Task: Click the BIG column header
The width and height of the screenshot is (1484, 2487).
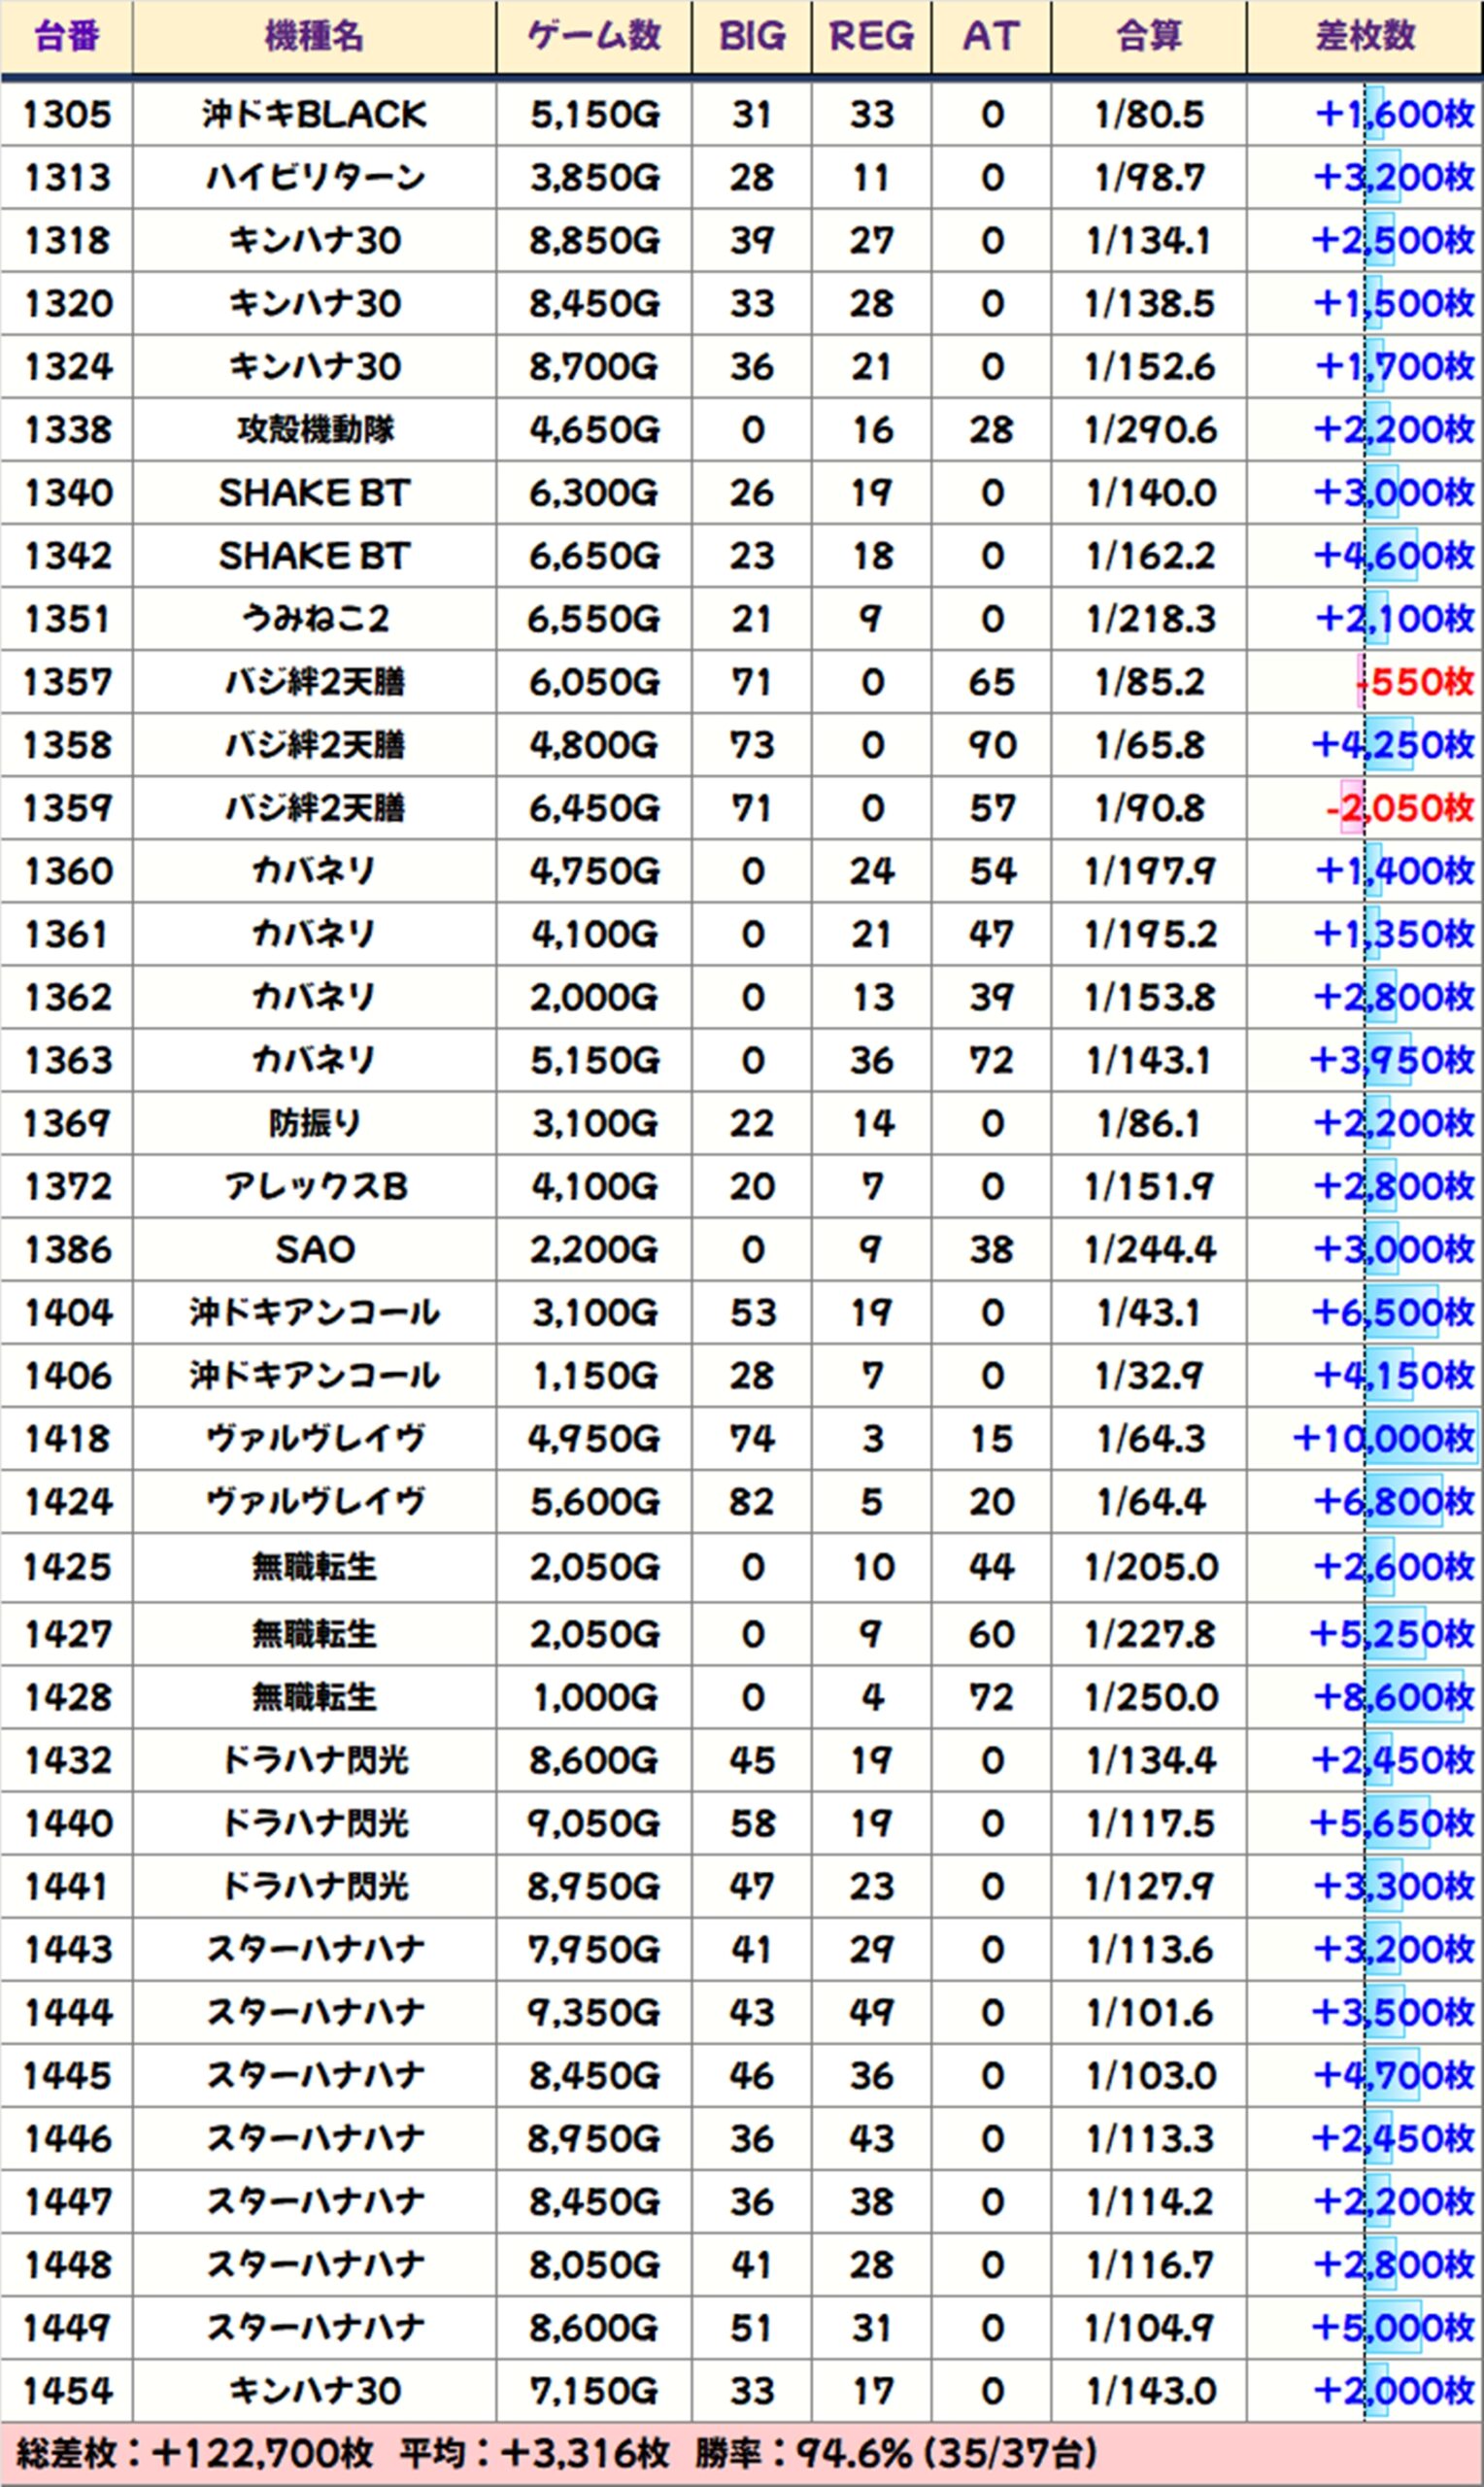Action: 751,37
